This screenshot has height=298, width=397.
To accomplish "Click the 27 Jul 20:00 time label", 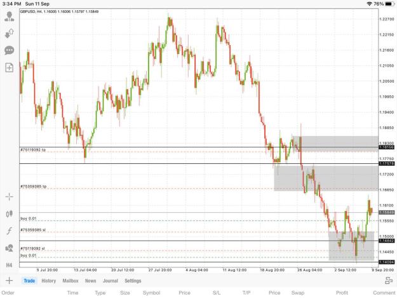I will click(x=160, y=270).
